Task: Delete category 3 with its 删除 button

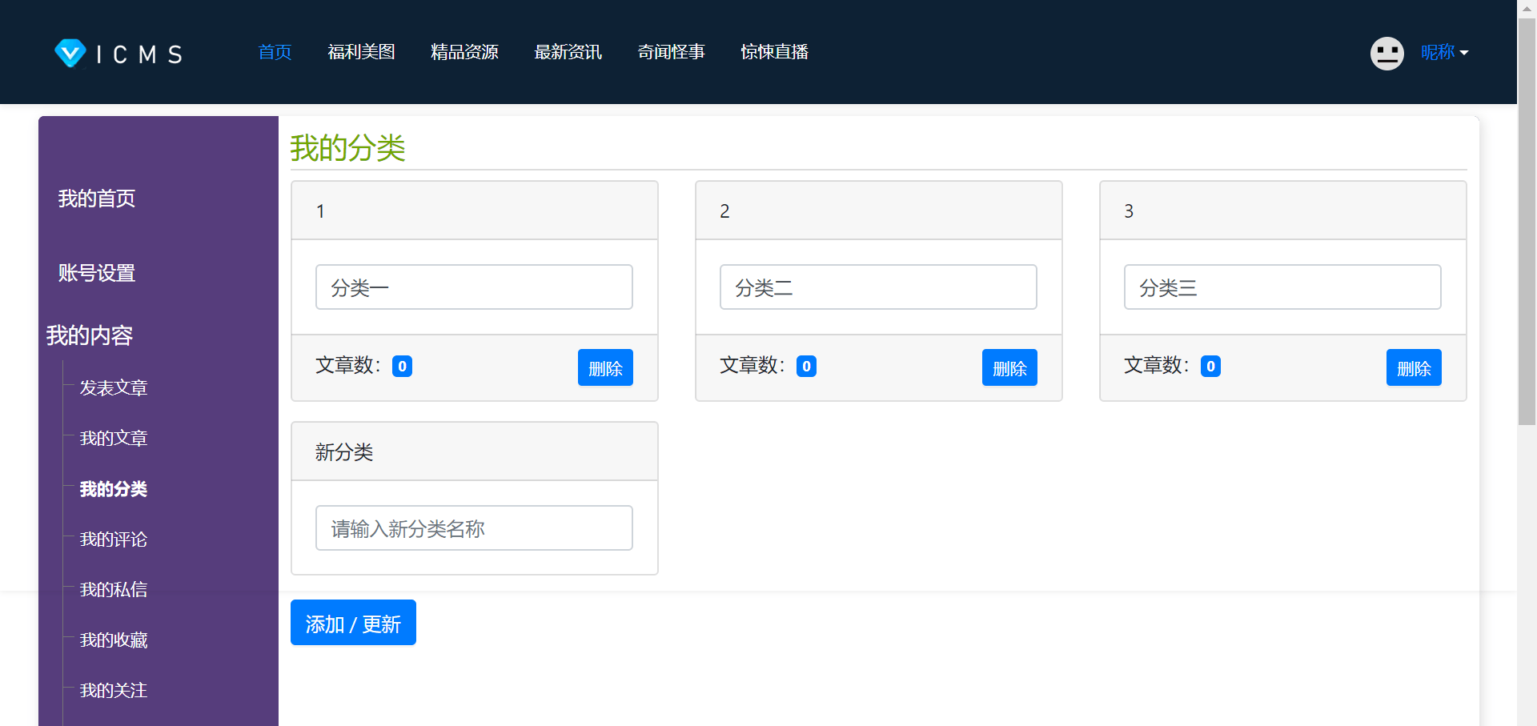Action: click(1414, 367)
